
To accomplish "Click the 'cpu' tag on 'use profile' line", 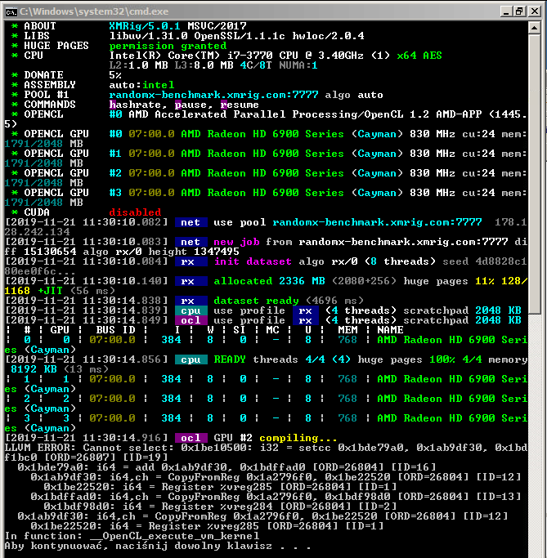I will 191,310.
